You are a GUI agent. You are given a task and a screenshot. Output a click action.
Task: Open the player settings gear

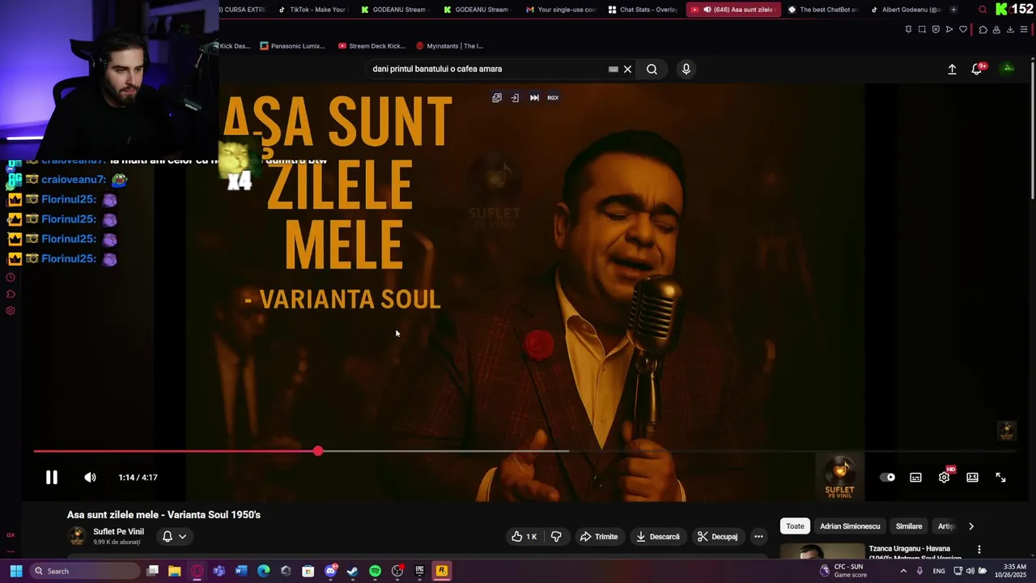tap(944, 478)
